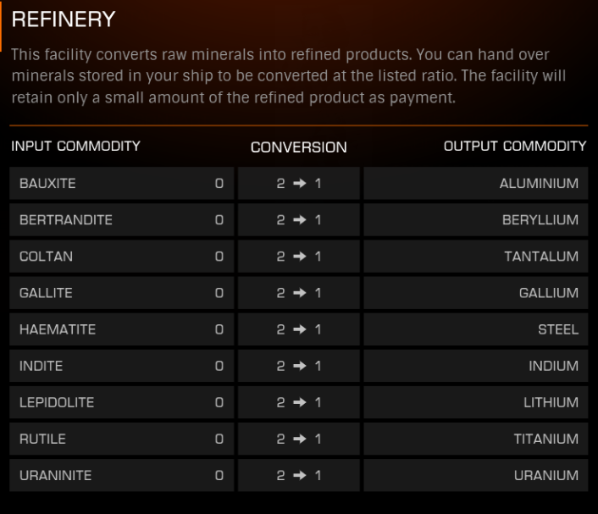Select the Aluminium output commodity cell

(x=476, y=184)
